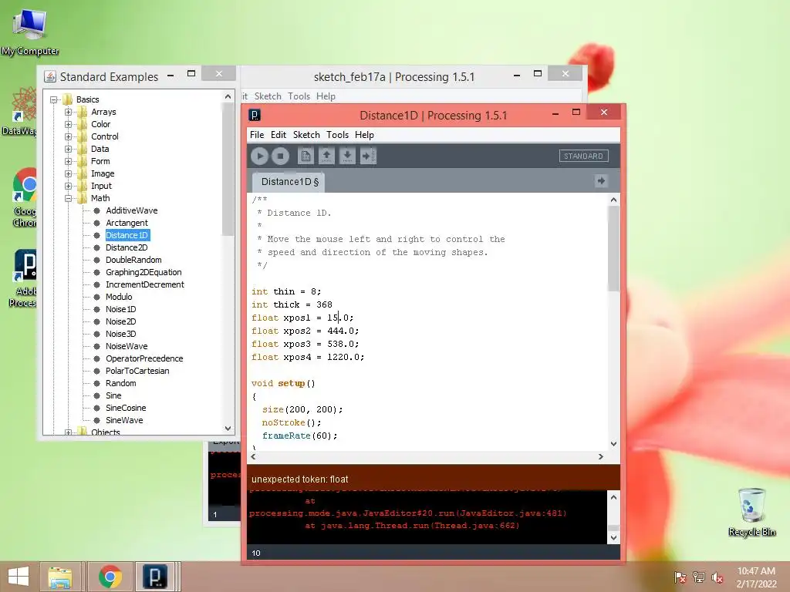Select the Graphing2DEquation example
The width and height of the screenshot is (790, 592).
point(143,272)
